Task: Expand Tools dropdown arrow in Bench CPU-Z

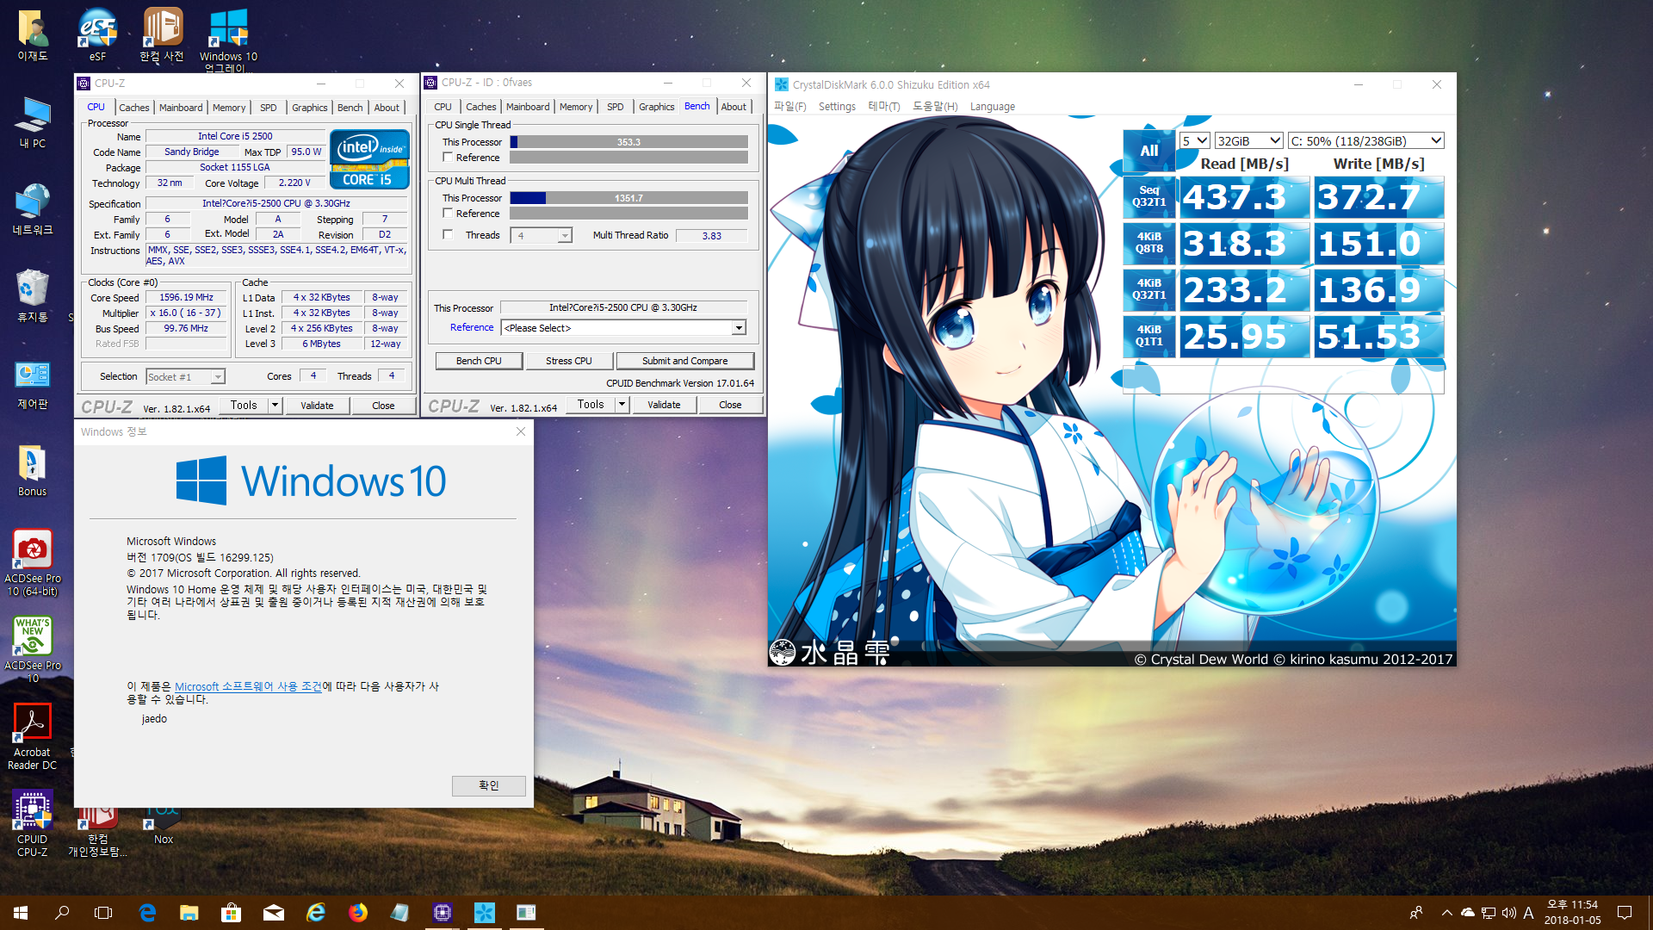Action: [x=622, y=404]
